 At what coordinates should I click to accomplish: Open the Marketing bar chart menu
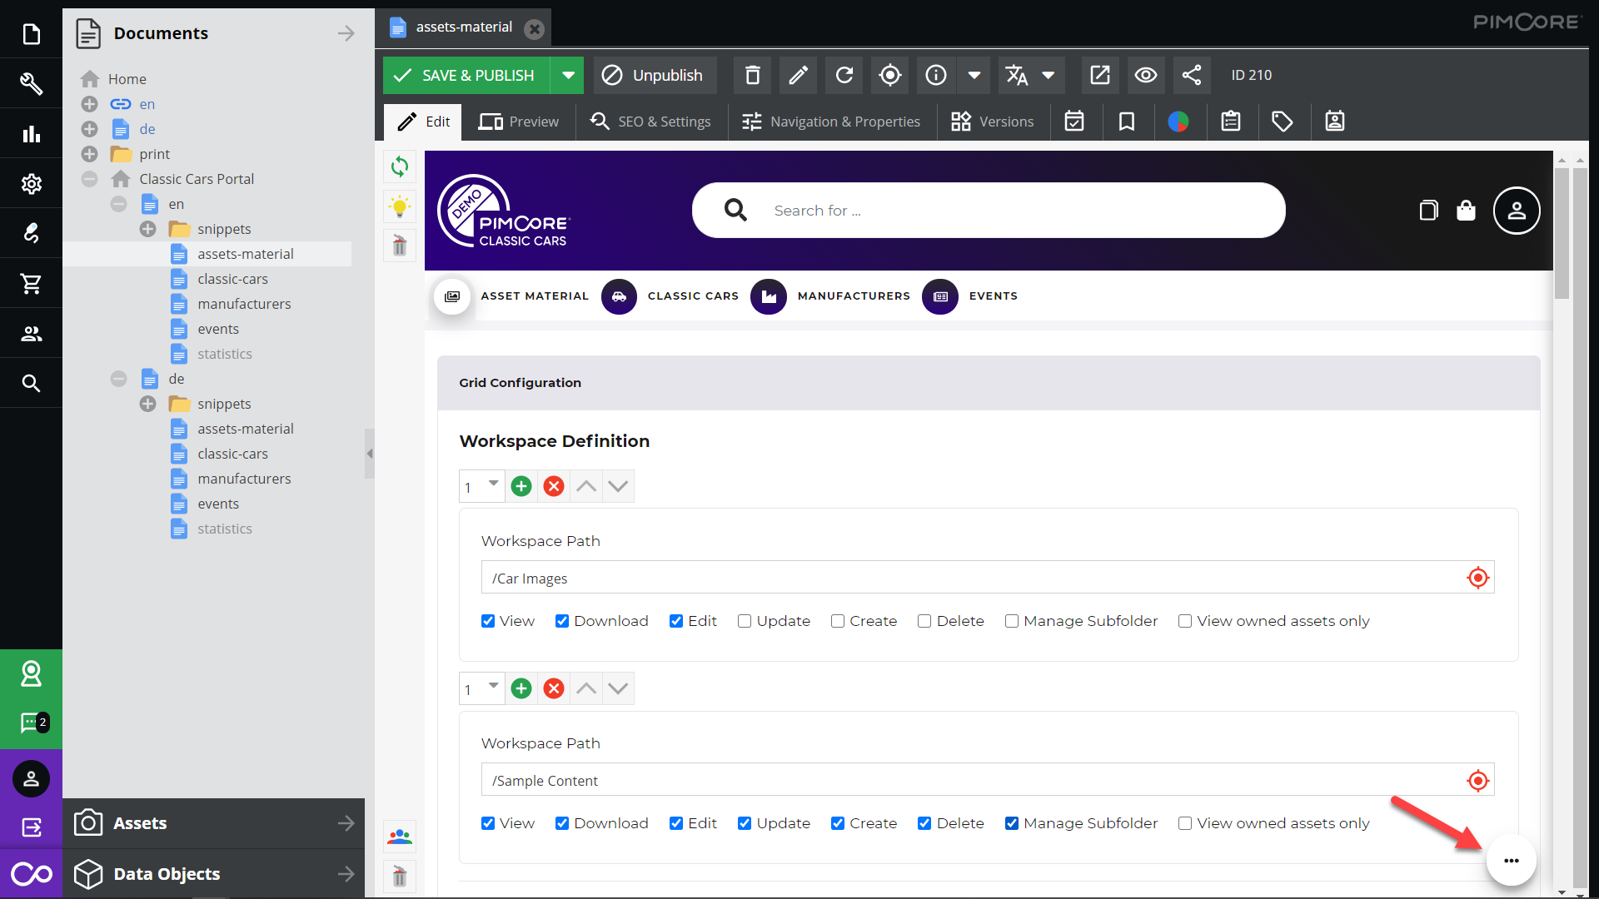[31, 133]
